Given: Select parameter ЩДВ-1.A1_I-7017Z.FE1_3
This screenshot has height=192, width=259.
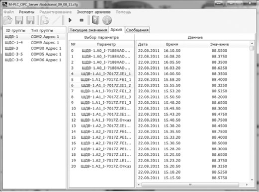Looking at the screenshot, I should coord(101,103).
